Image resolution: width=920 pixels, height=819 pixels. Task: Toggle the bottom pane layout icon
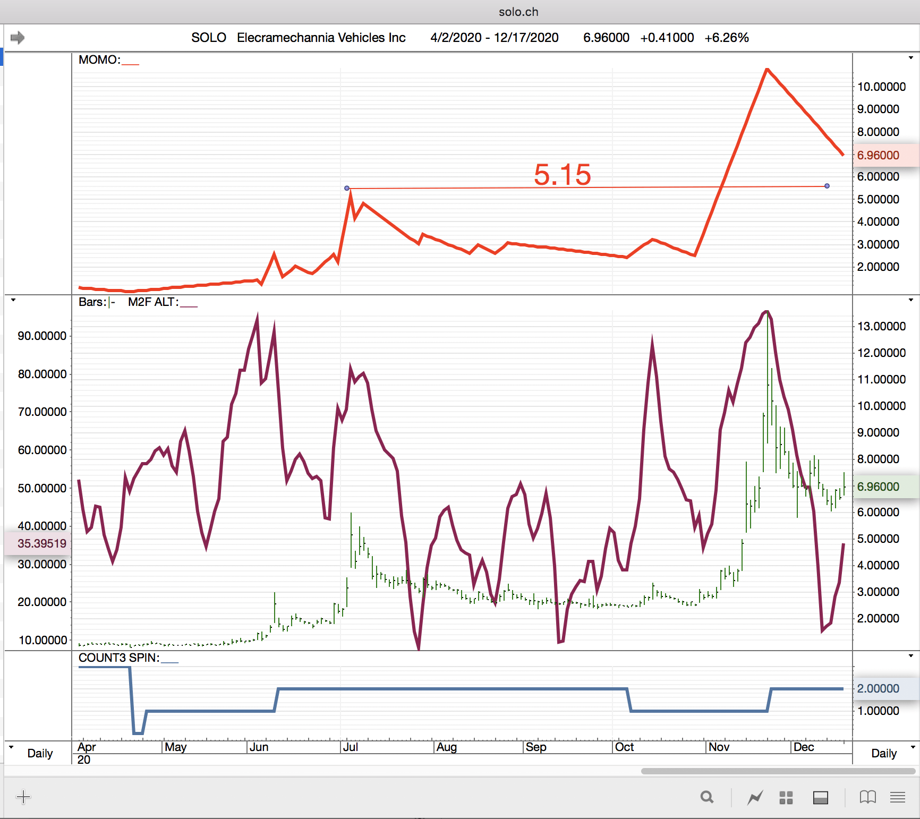[x=821, y=798]
